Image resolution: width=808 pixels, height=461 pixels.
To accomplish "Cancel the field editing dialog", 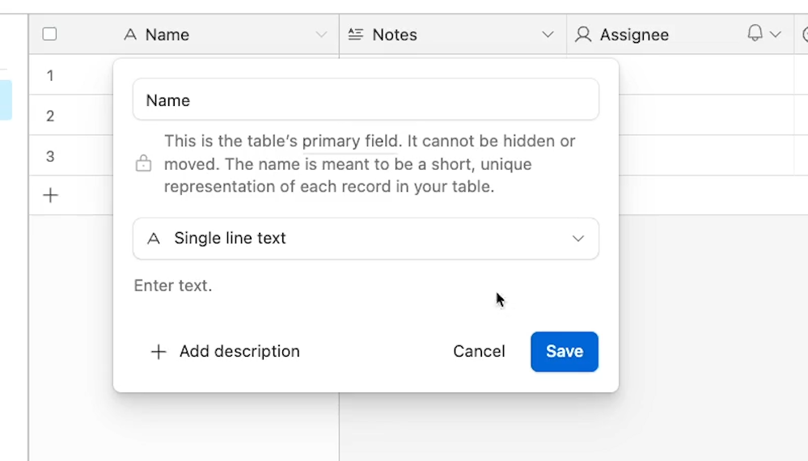I will [x=480, y=351].
